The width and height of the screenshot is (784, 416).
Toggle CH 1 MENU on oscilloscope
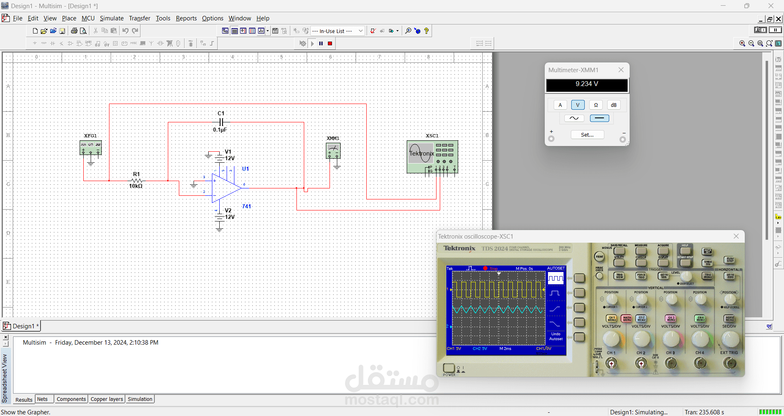point(611,319)
